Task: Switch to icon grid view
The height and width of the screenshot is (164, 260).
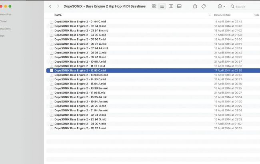Action: 154,6
